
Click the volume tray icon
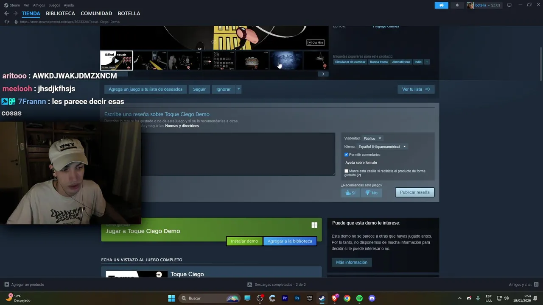tap(506, 298)
